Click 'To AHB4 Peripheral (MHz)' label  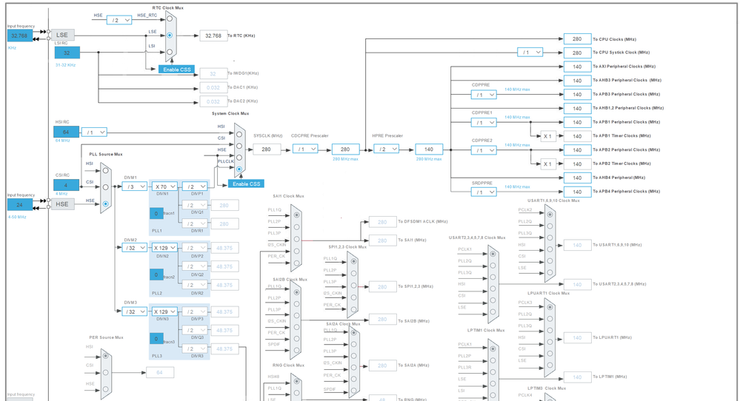[x=619, y=178]
